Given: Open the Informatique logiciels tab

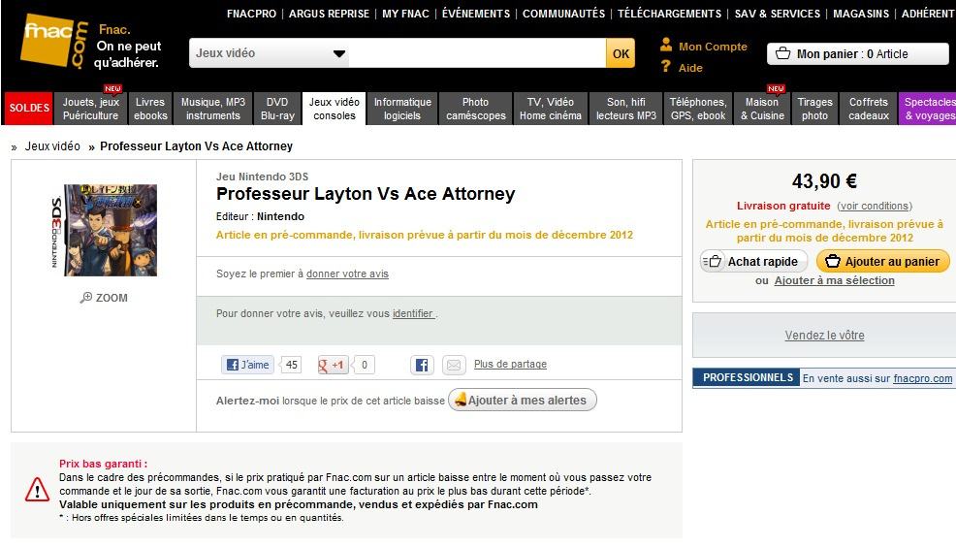Looking at the screenshot, I should [402, 109].
